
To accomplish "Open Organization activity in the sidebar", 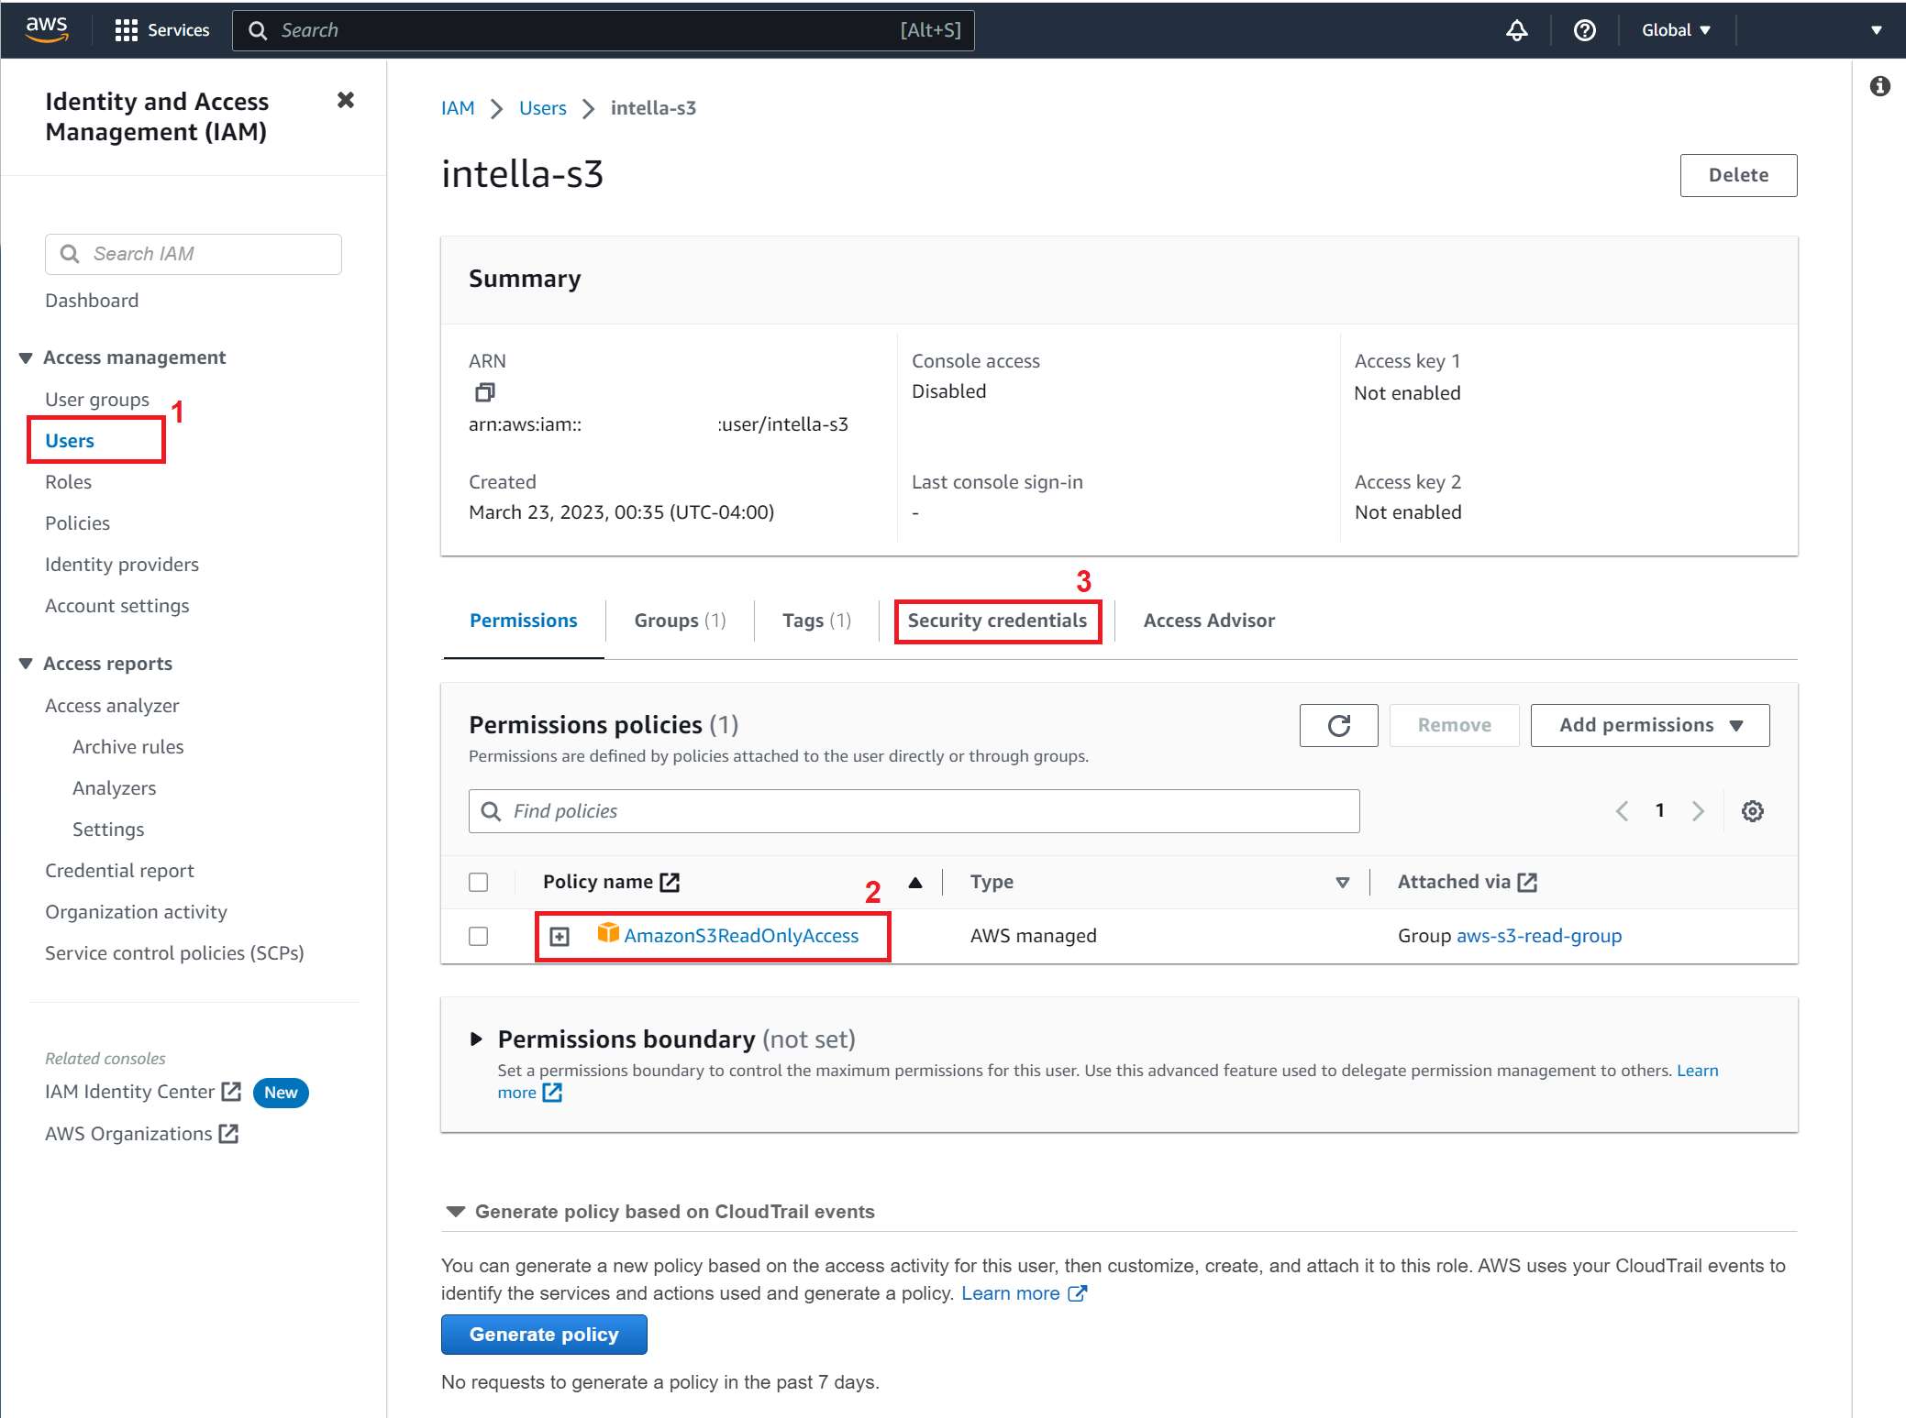I will point(136,912).
